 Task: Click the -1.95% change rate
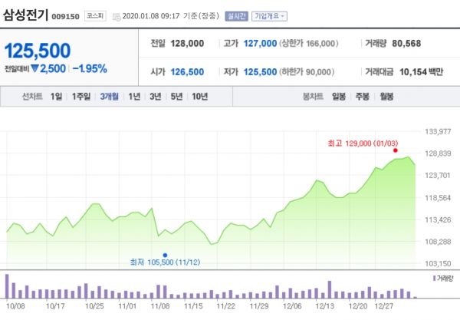pos(90,69)
